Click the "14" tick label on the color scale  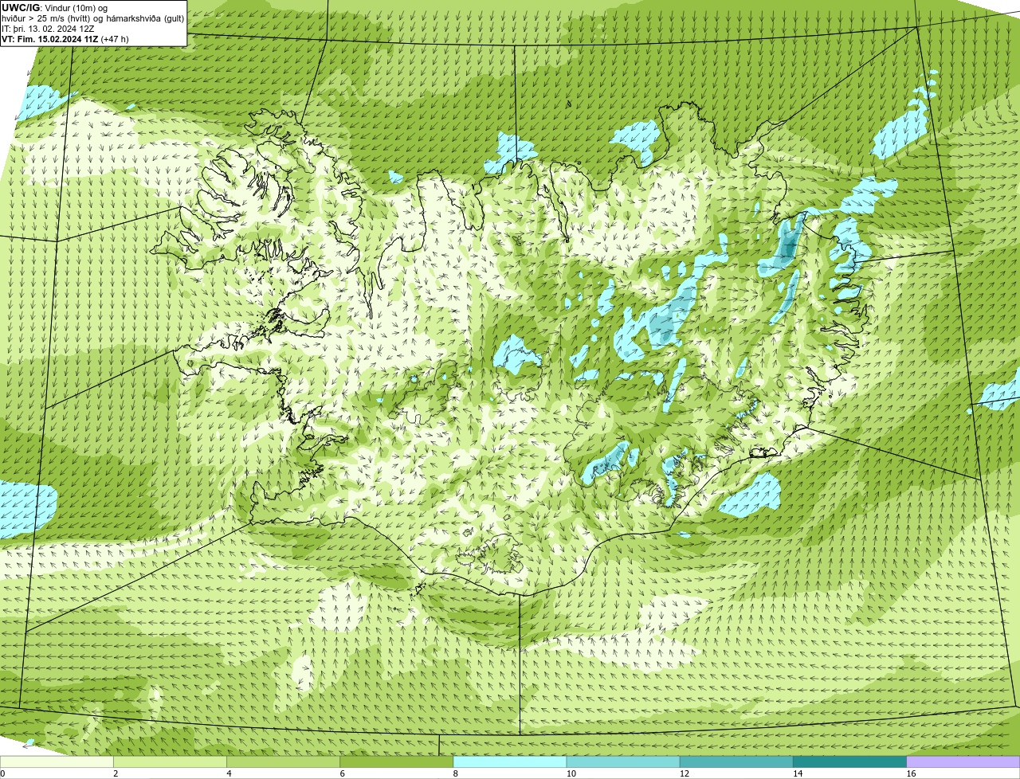click(x=797, y=773)
